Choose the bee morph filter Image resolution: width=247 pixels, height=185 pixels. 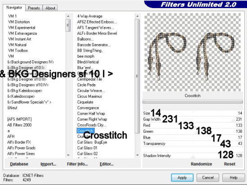86,56
